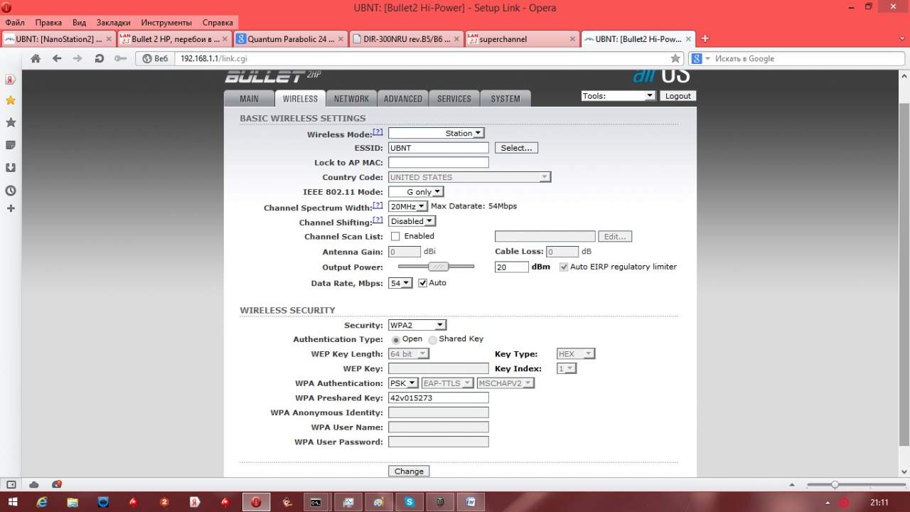
Task: Click the Lock to AP MAC field
Action: pos(439,162)
